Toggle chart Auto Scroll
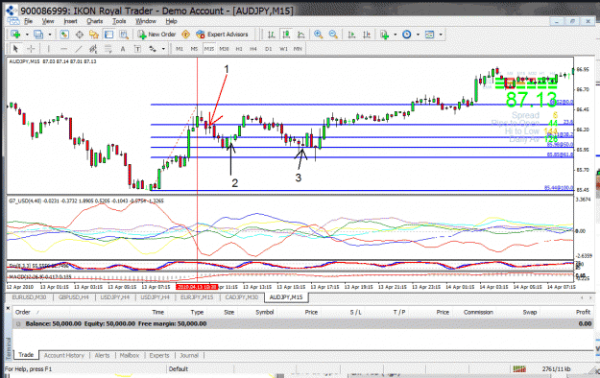 [x=351, y=35]
